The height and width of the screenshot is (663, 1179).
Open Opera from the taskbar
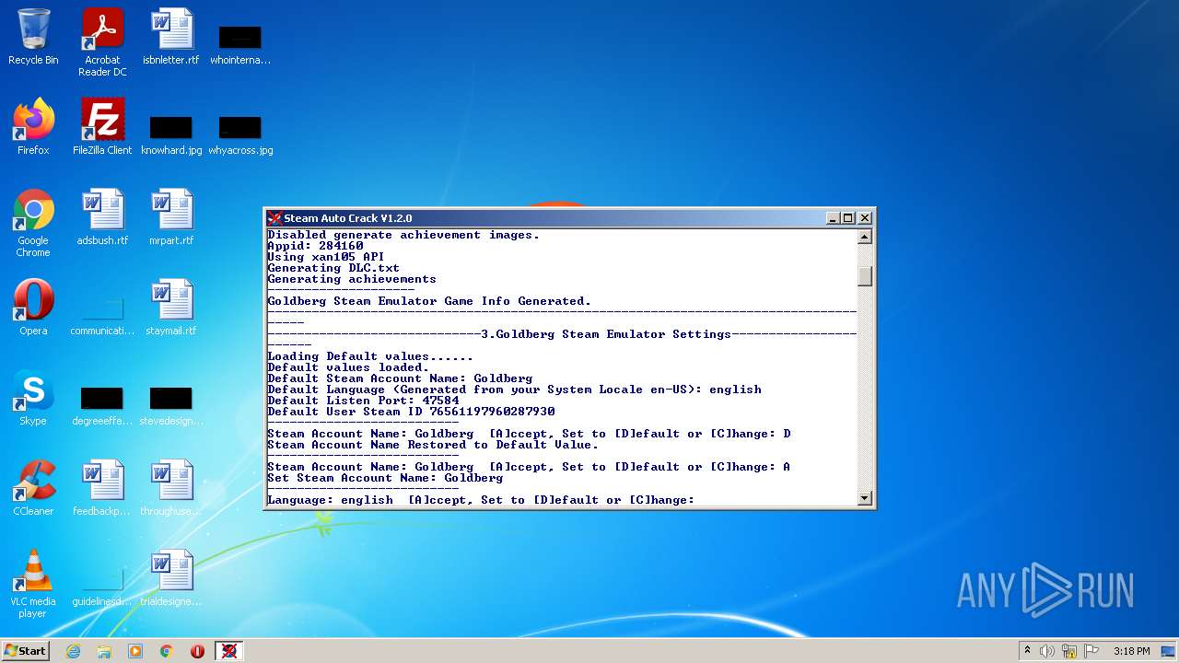pyautogui.click(x=197, y=651)
